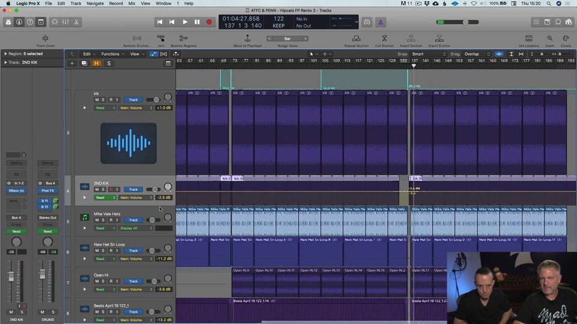The width and height of the screenshot is (577, 324).
Task: Open the Library button in control bar
Action: [8, 22]
